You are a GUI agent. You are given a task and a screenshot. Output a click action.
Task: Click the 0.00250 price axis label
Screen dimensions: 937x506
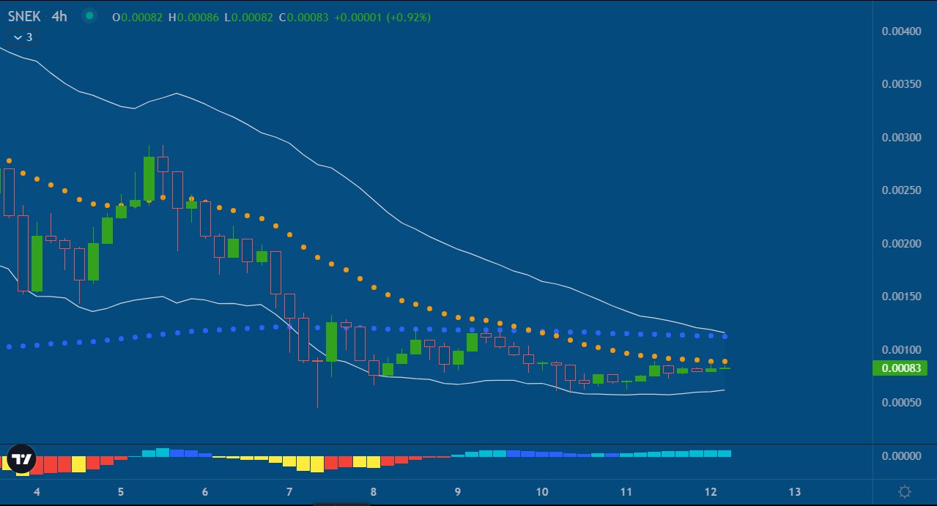click(900, 190)
